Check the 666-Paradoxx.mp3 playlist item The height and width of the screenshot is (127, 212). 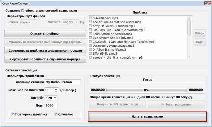pos(91,18)
